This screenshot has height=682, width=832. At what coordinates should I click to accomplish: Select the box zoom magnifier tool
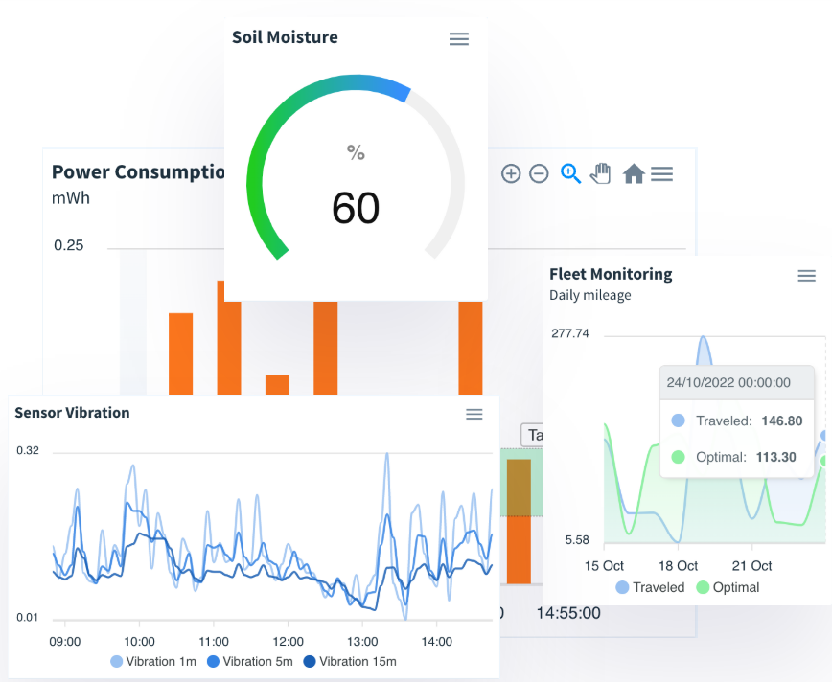click(569, 173)
